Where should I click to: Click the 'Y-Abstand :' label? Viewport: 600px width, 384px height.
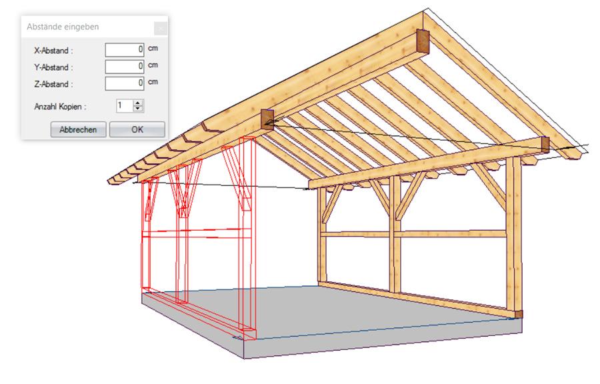(x=53, y=67)
